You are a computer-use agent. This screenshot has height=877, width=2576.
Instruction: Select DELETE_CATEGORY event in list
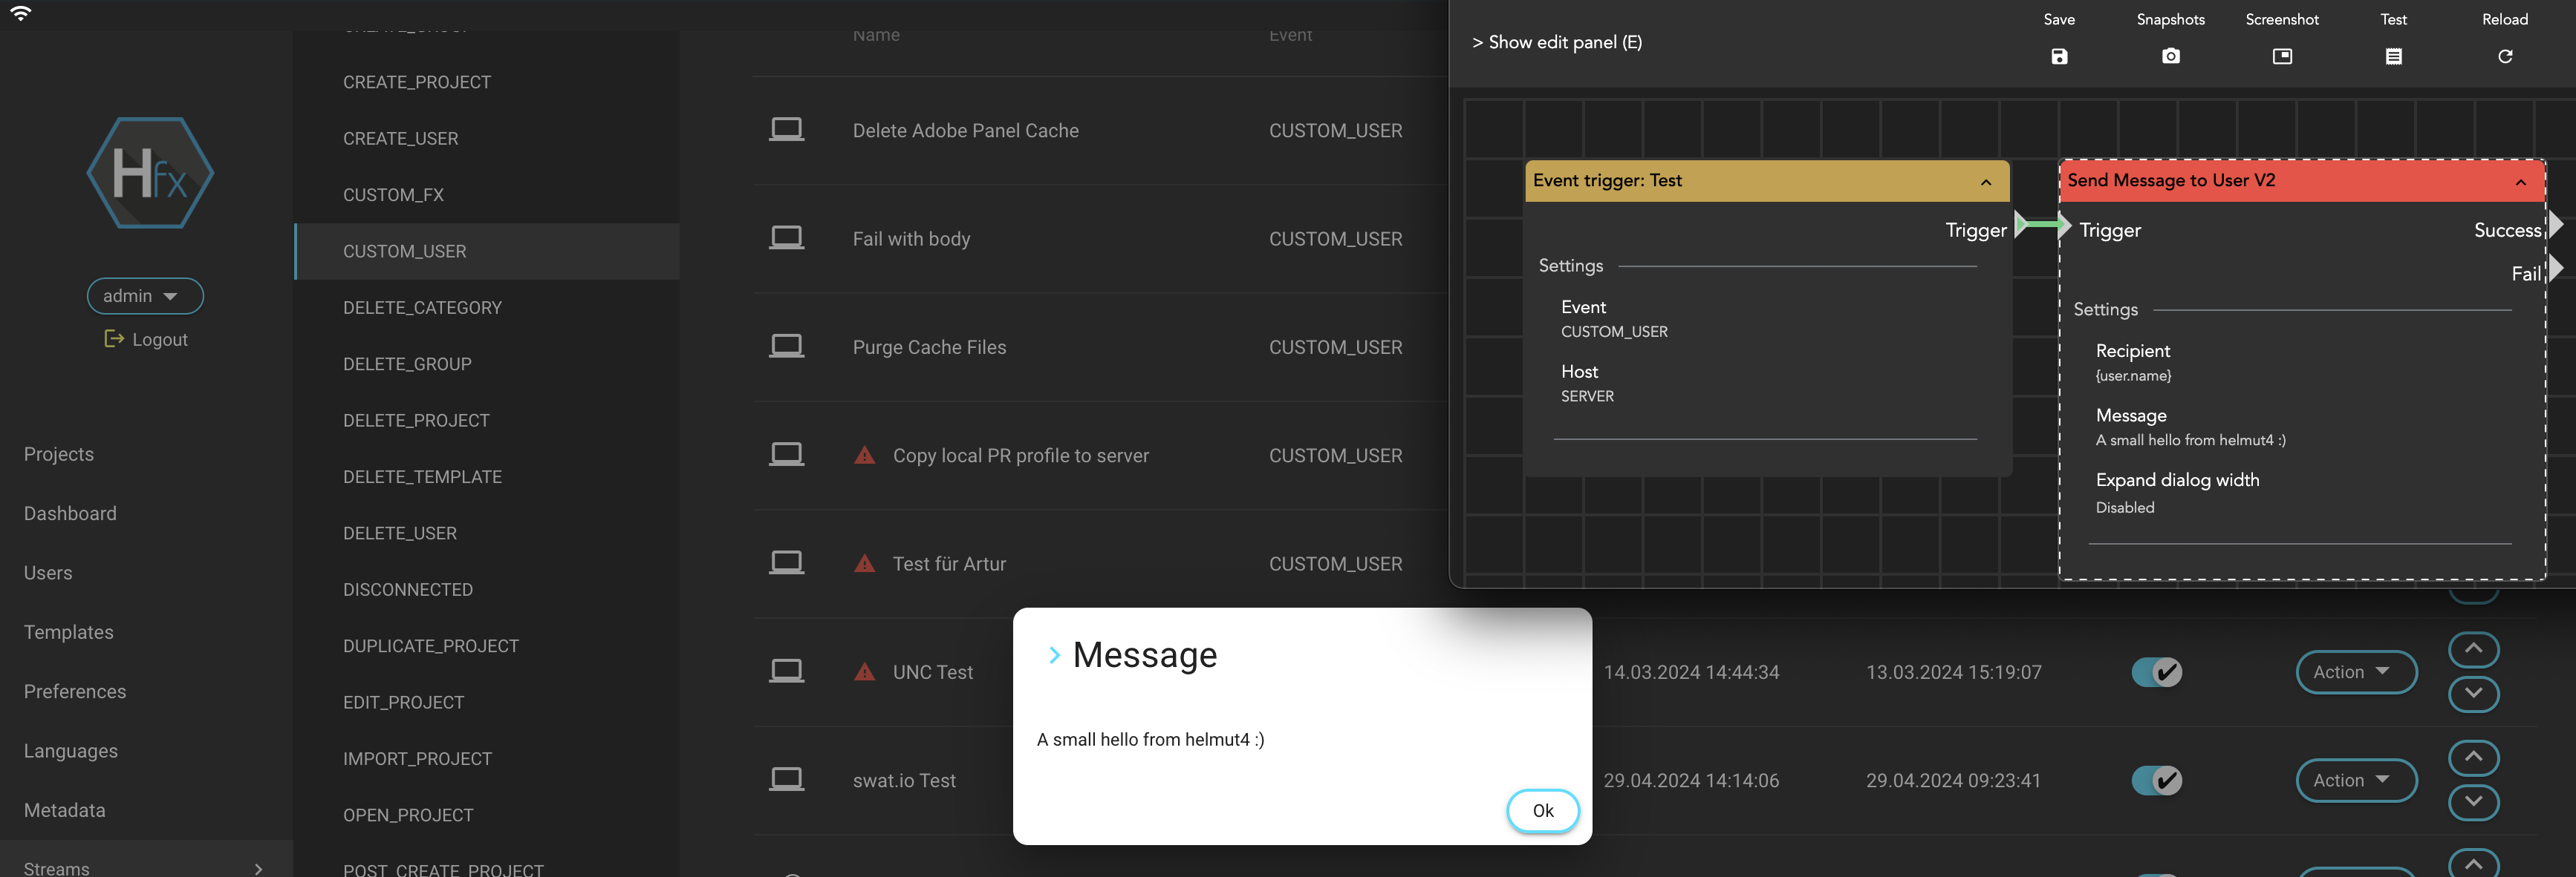(x=422, y=308)
